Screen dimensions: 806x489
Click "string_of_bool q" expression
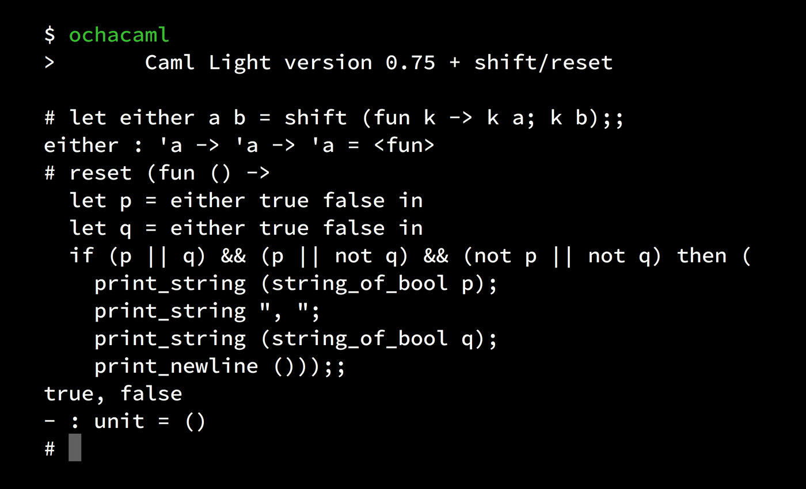[x=372, y=338]
